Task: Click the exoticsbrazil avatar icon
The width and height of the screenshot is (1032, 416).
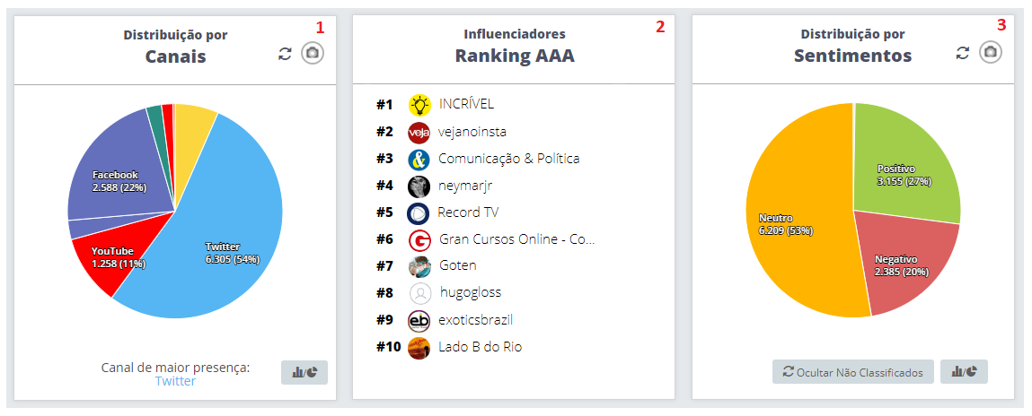Action: (x=419, y=321)
